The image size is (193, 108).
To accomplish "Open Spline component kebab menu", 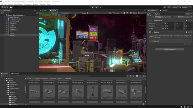I will [191, 32].
